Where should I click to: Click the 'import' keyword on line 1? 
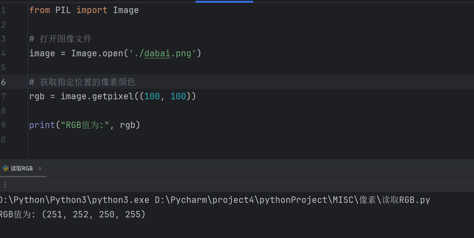[92, 10]
